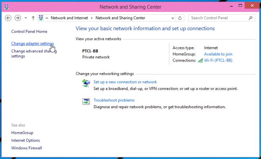The height and width of the screenshot is (159, 261).
Task: Click the new connection setup icon
Action: [x=86, y=83]
